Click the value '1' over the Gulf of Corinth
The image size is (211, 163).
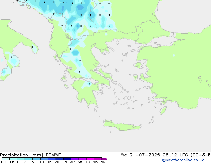click(x=89, y=83)
